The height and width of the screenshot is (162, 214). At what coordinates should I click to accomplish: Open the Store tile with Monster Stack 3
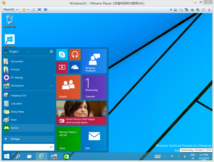pyautogui.click(x=68, y=139)
